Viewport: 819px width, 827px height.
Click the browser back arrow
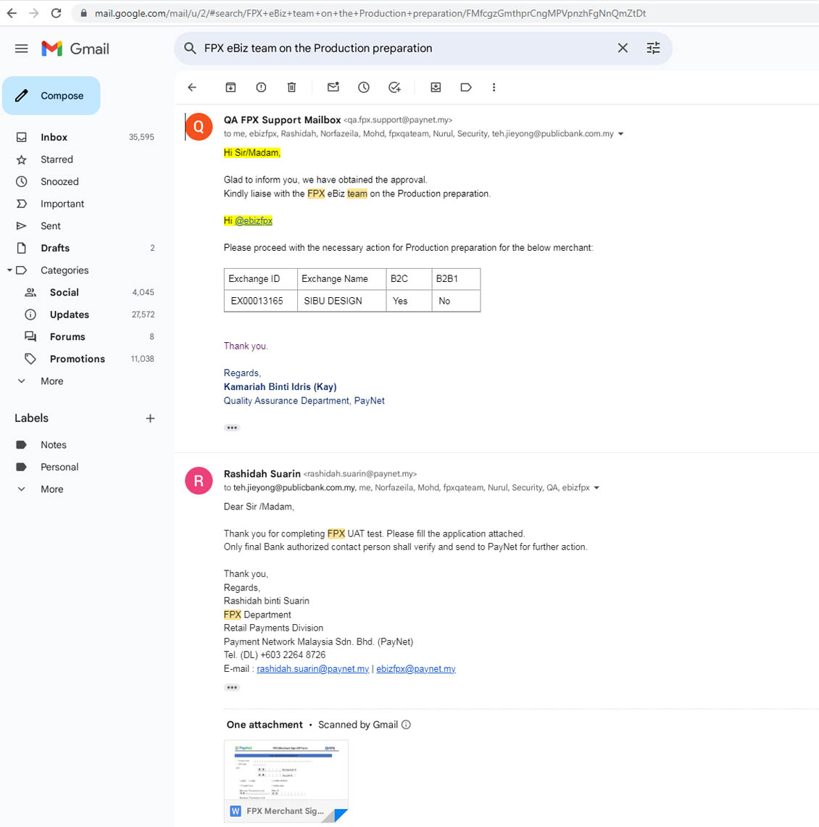pos(12,13)
